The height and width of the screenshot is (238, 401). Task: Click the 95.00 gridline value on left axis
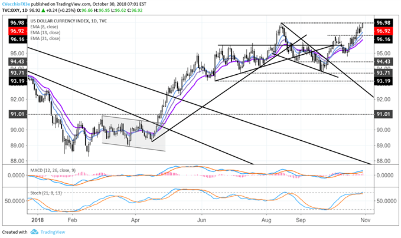point(18,53)
